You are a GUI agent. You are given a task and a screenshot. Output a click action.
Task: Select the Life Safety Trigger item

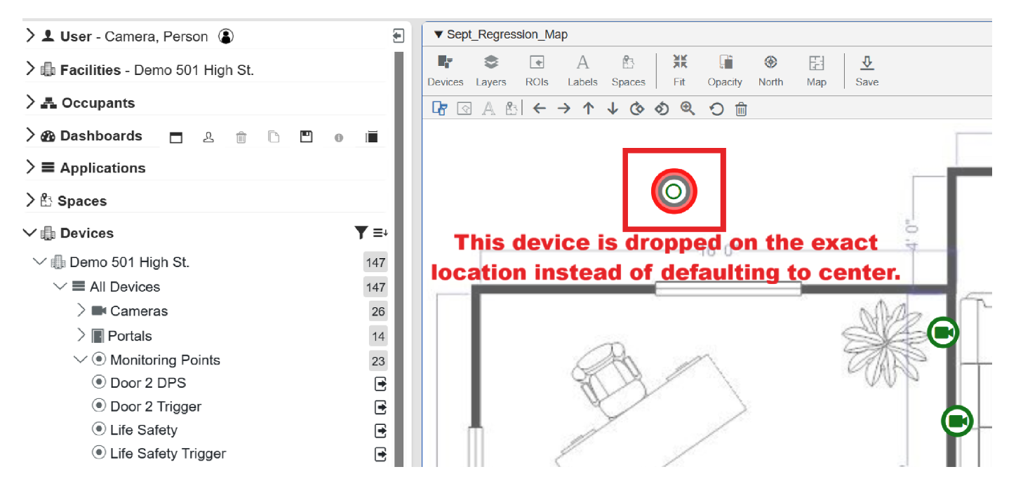pyautogui.click(x=168, y=454)
